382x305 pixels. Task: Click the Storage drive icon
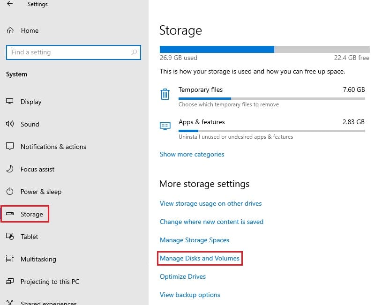10,214
